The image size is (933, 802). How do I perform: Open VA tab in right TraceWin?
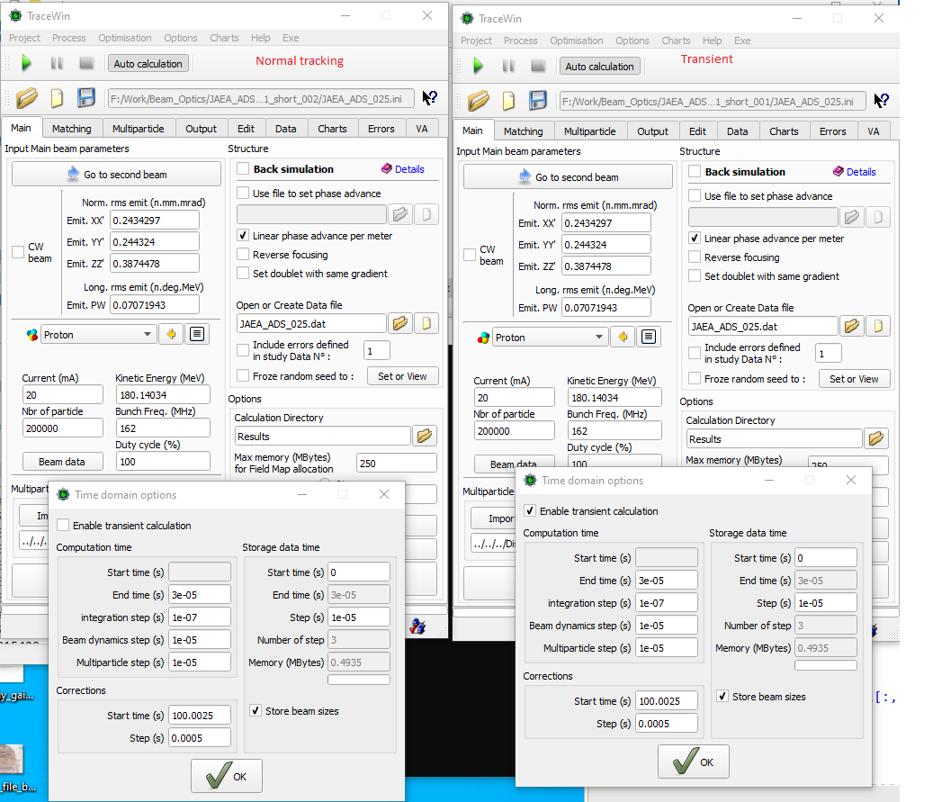(x=873, y=131)
